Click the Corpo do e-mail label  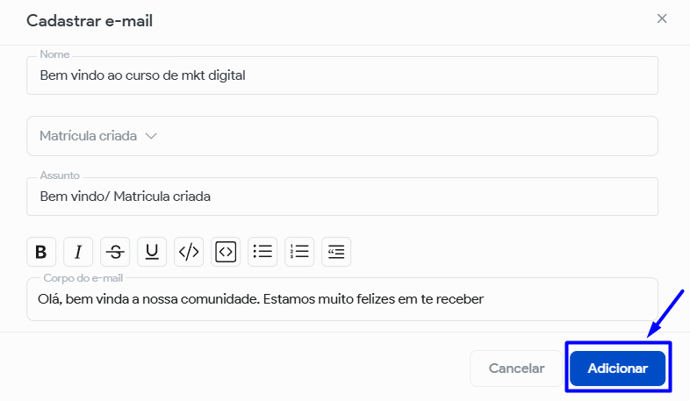[85, 278]
